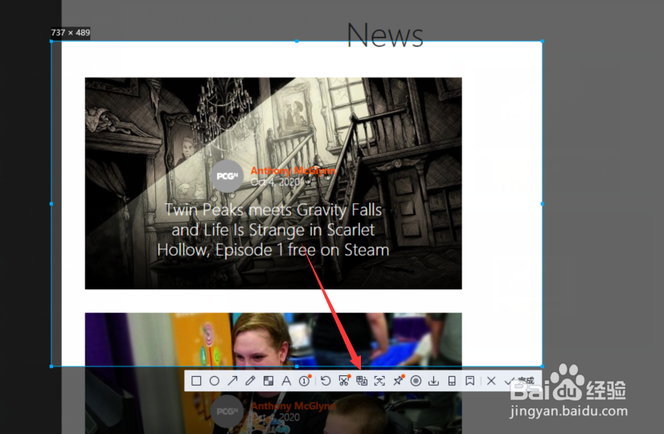Screen dimensions: 664x434
Task: Confirm screenshot with 完成 button
Action: point(519,381)
